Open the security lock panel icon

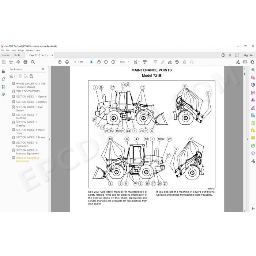pyautogui.click(x=3, y=71)
